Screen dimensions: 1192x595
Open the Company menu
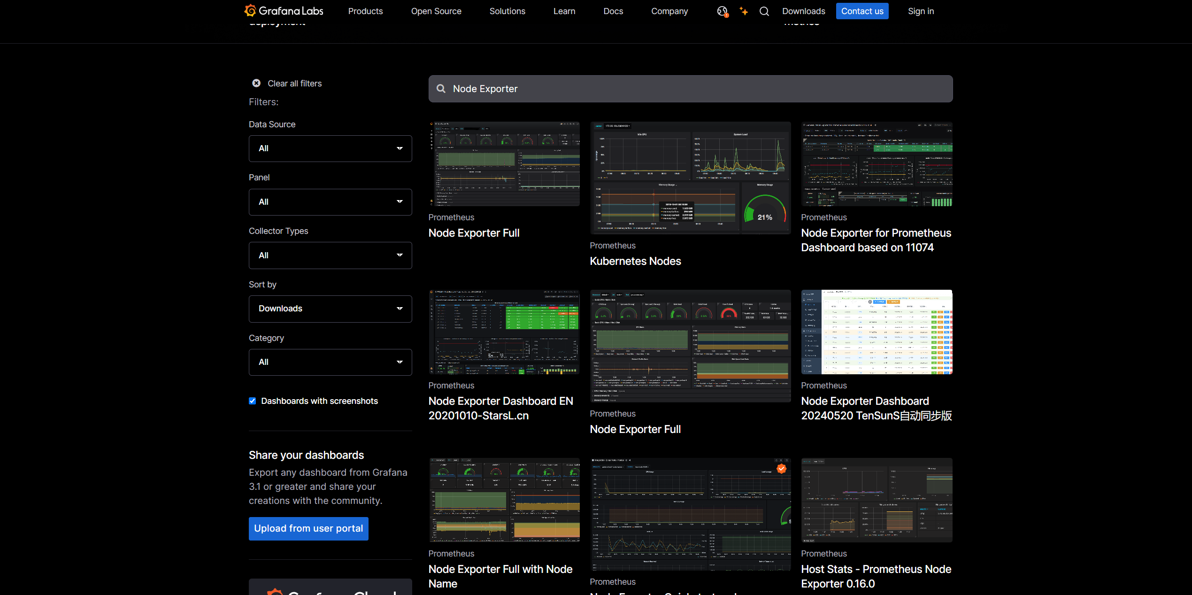(669, 11)
